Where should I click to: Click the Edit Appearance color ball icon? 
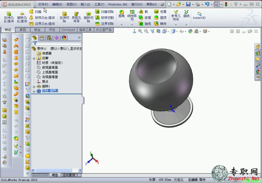tap(190, 31)
